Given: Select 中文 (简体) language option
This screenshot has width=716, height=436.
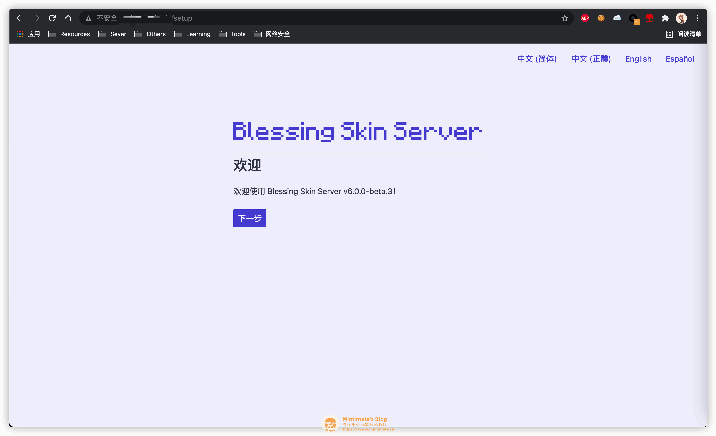Looking at the screenshot, I should pyautogui.click(x=536, y=59).
